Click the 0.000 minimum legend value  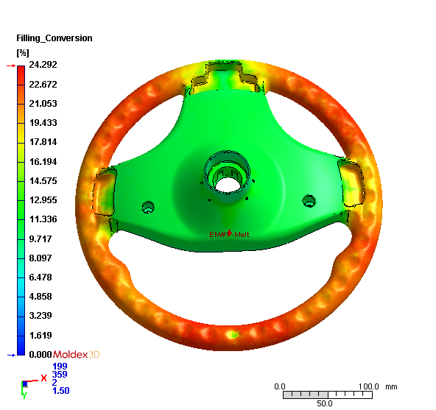click(41, 354)
